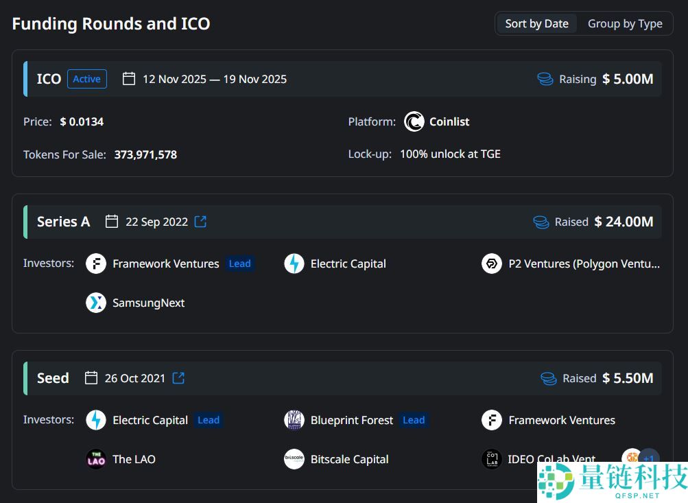Click The LAO investor logo
The image size is (688, 503).
pos(96,459)
